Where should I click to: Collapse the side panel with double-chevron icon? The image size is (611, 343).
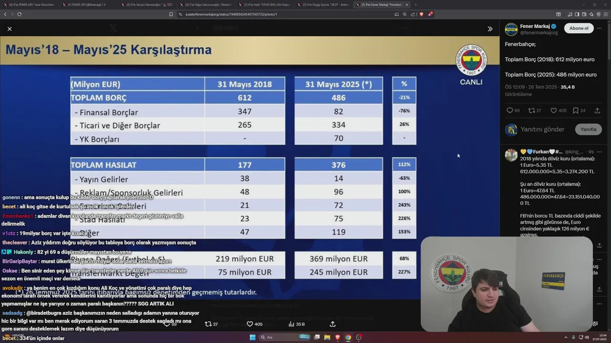pos(490,29)
